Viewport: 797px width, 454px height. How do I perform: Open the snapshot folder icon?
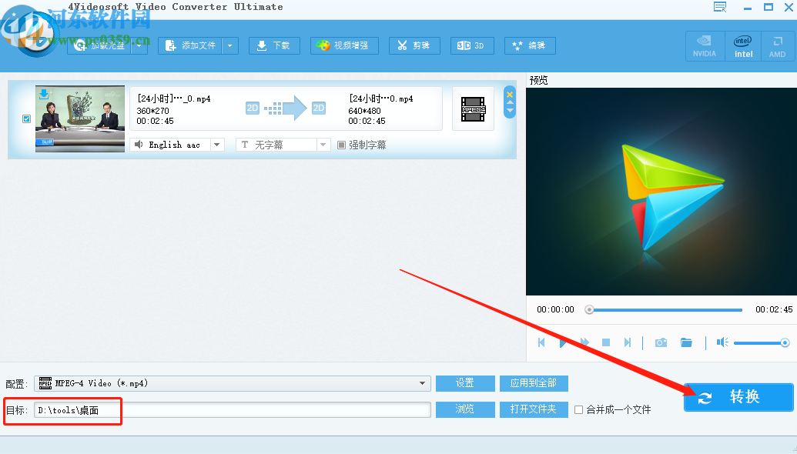686,342
